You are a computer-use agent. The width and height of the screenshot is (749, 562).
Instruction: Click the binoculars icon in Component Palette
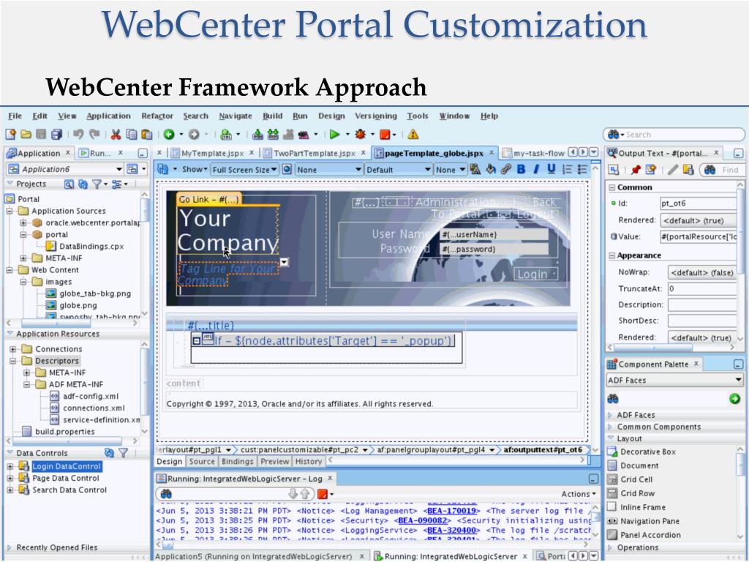613,399
